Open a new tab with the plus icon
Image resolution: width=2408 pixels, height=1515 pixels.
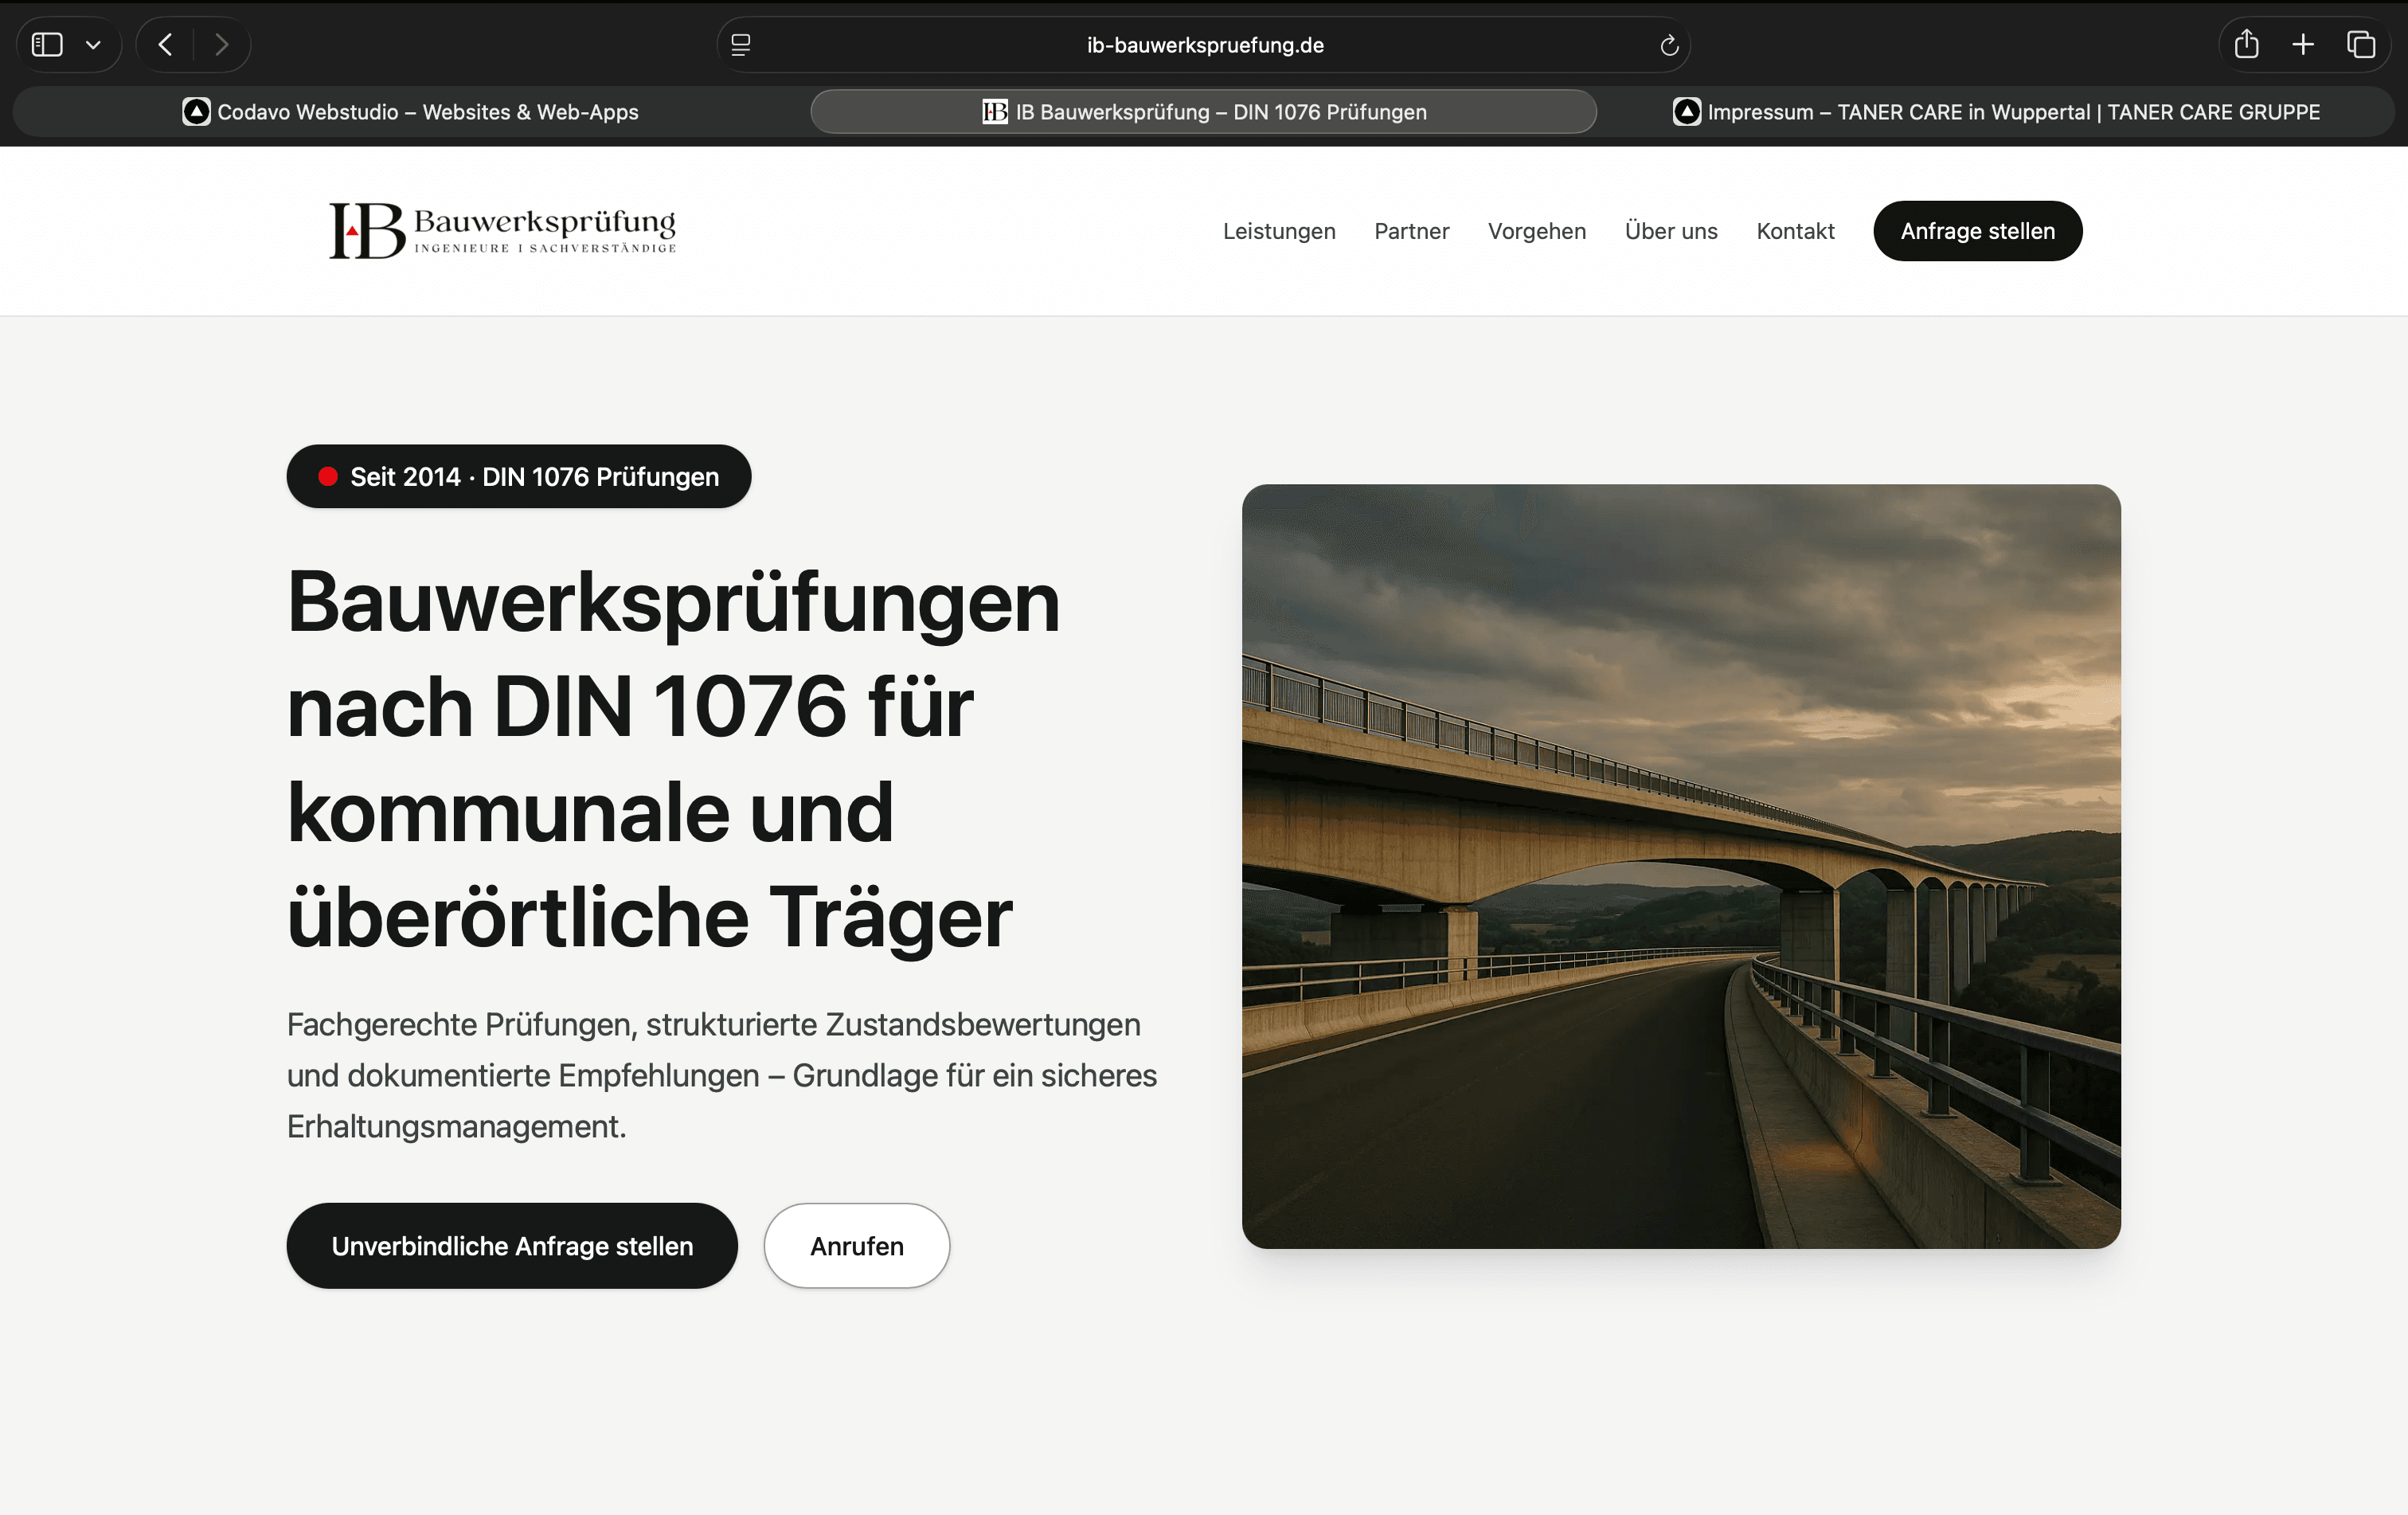2302,44
